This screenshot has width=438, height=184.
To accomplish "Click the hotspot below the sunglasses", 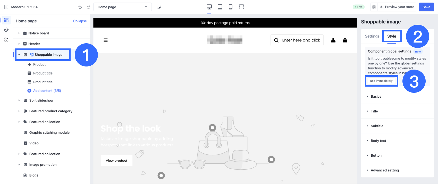I will [x=161, y=176].
